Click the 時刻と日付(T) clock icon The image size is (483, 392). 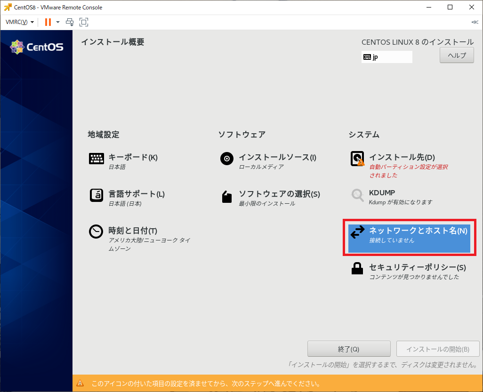coord(96,232)
